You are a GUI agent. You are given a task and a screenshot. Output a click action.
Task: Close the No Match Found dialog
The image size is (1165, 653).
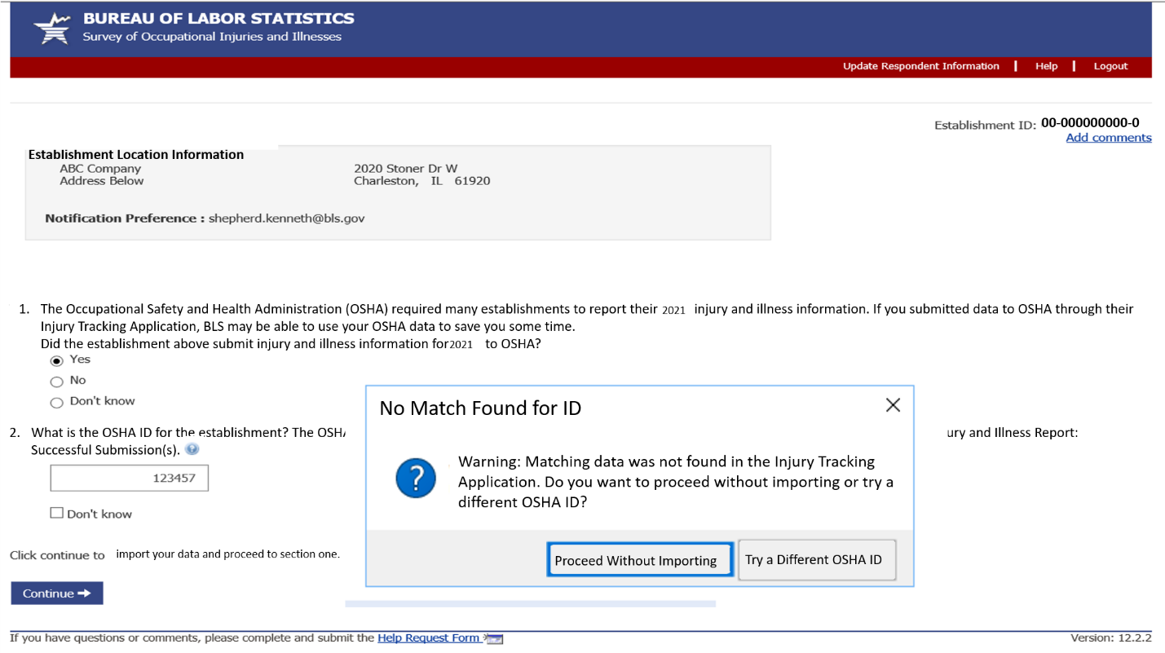[893, 405]
